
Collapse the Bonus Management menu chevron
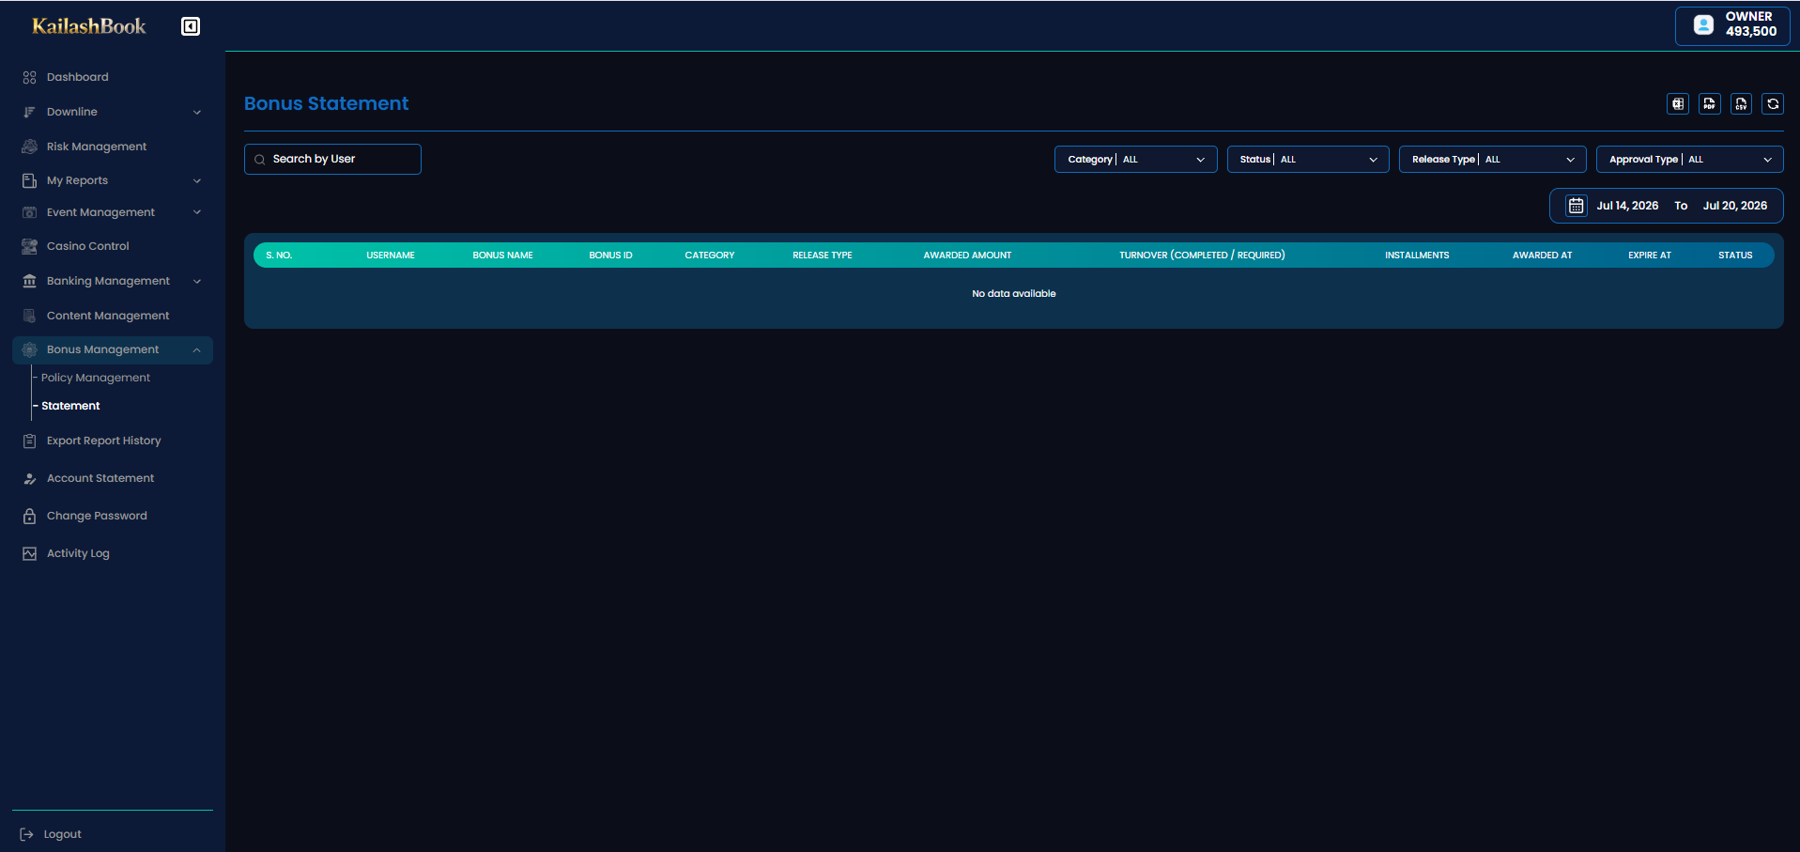coord(197,349)
